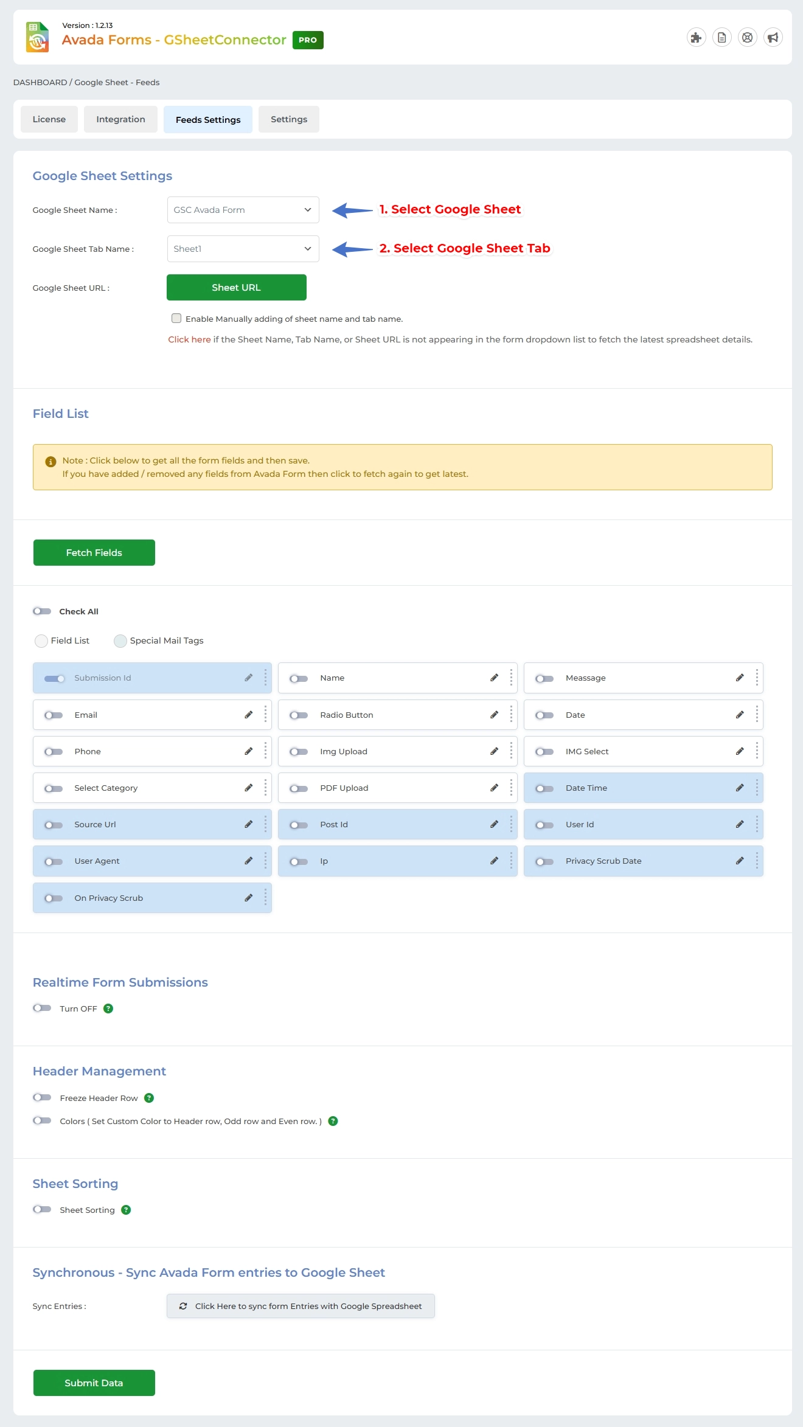Turn on the Phone field toggle
This screenshot has width=803, height=1427.
pos(54,752)
